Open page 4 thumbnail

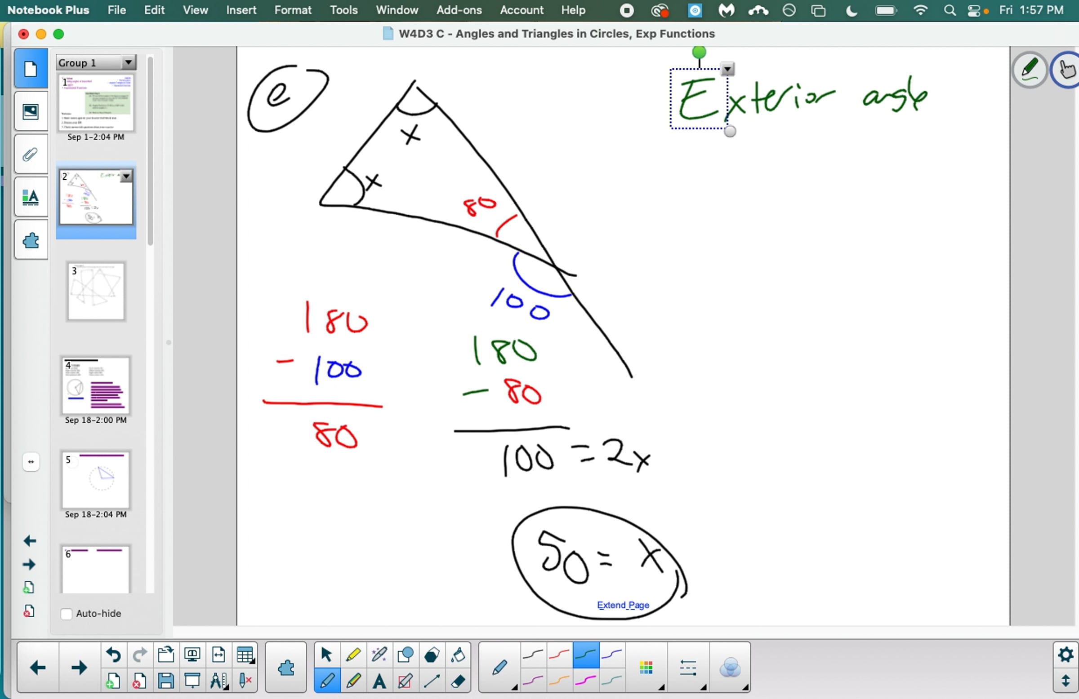click(96, 385)
